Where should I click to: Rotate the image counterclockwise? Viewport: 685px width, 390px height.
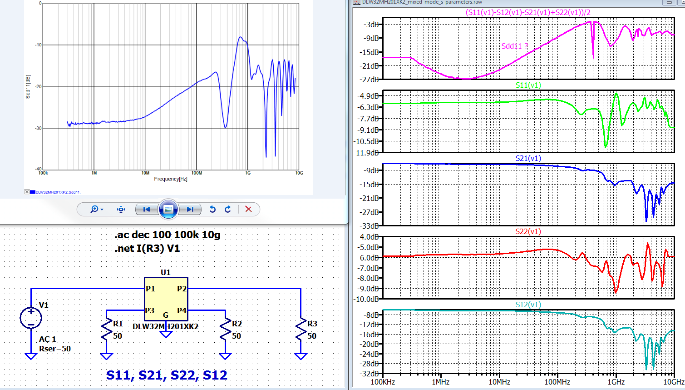click(212, 209)
